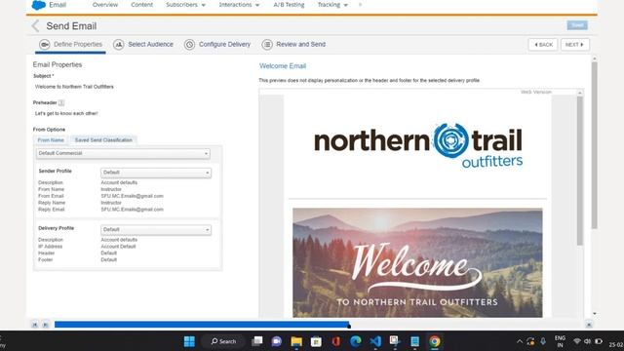The width and height of the screenshot is (624, 351).
Task: Open Task View from the taskbar
Action: tap(257, 341)
